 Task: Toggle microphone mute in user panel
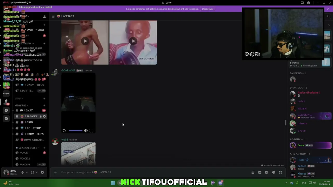(23, 172)
